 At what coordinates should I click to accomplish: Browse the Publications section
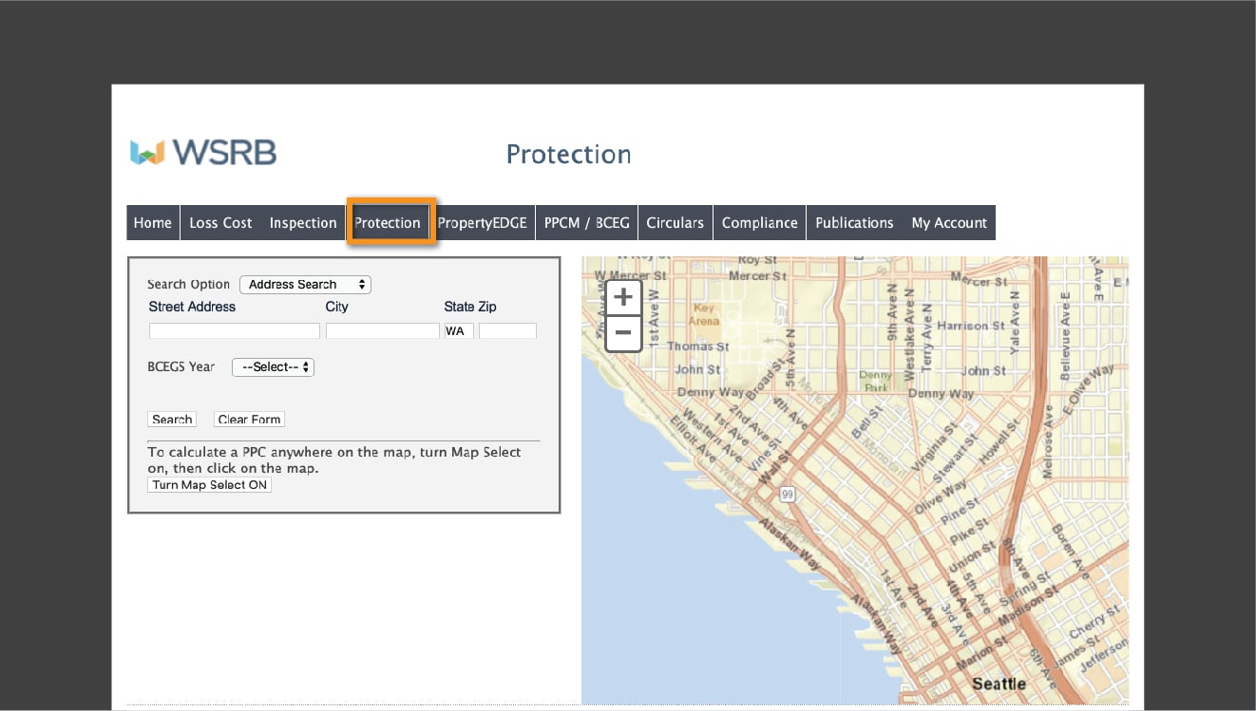853,222
